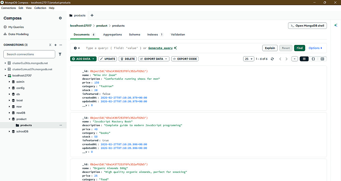The image size is (341, 181).
Task: Collapse all connections in the sidebar
Action: (50, 45)
